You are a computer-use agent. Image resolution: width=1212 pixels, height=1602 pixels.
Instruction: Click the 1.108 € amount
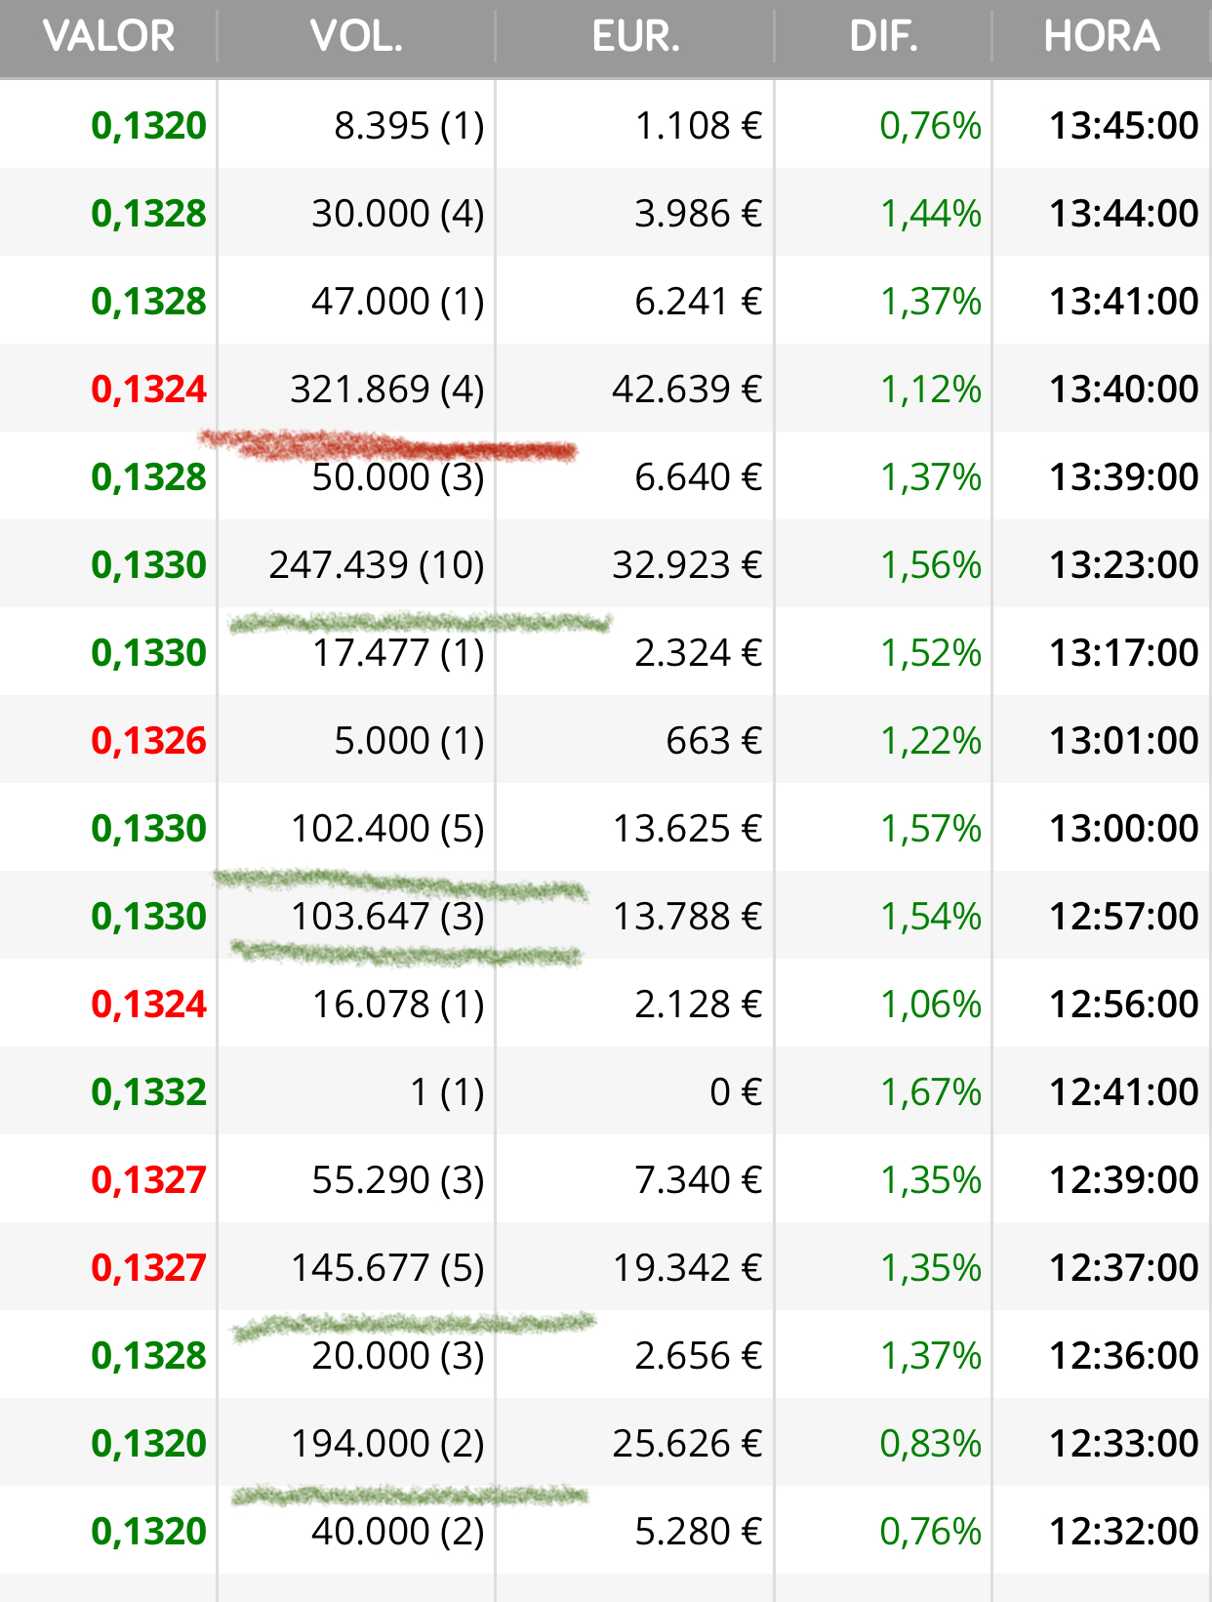click(x=698, y=126)
